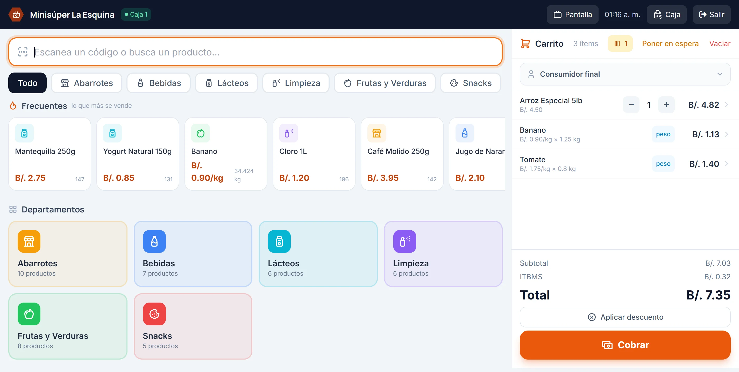This screenshot has height=372, width=739.
Task: Open the Caja register button
Action: pyautogui.click(x=666, y=14)
